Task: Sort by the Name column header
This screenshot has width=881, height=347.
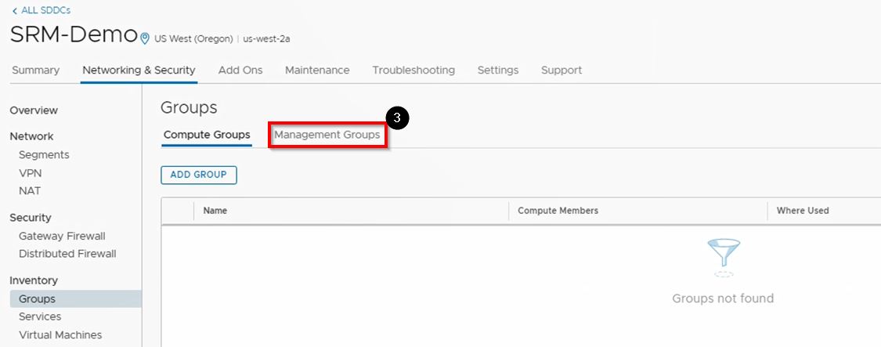Action: click(x=215, y=211)
